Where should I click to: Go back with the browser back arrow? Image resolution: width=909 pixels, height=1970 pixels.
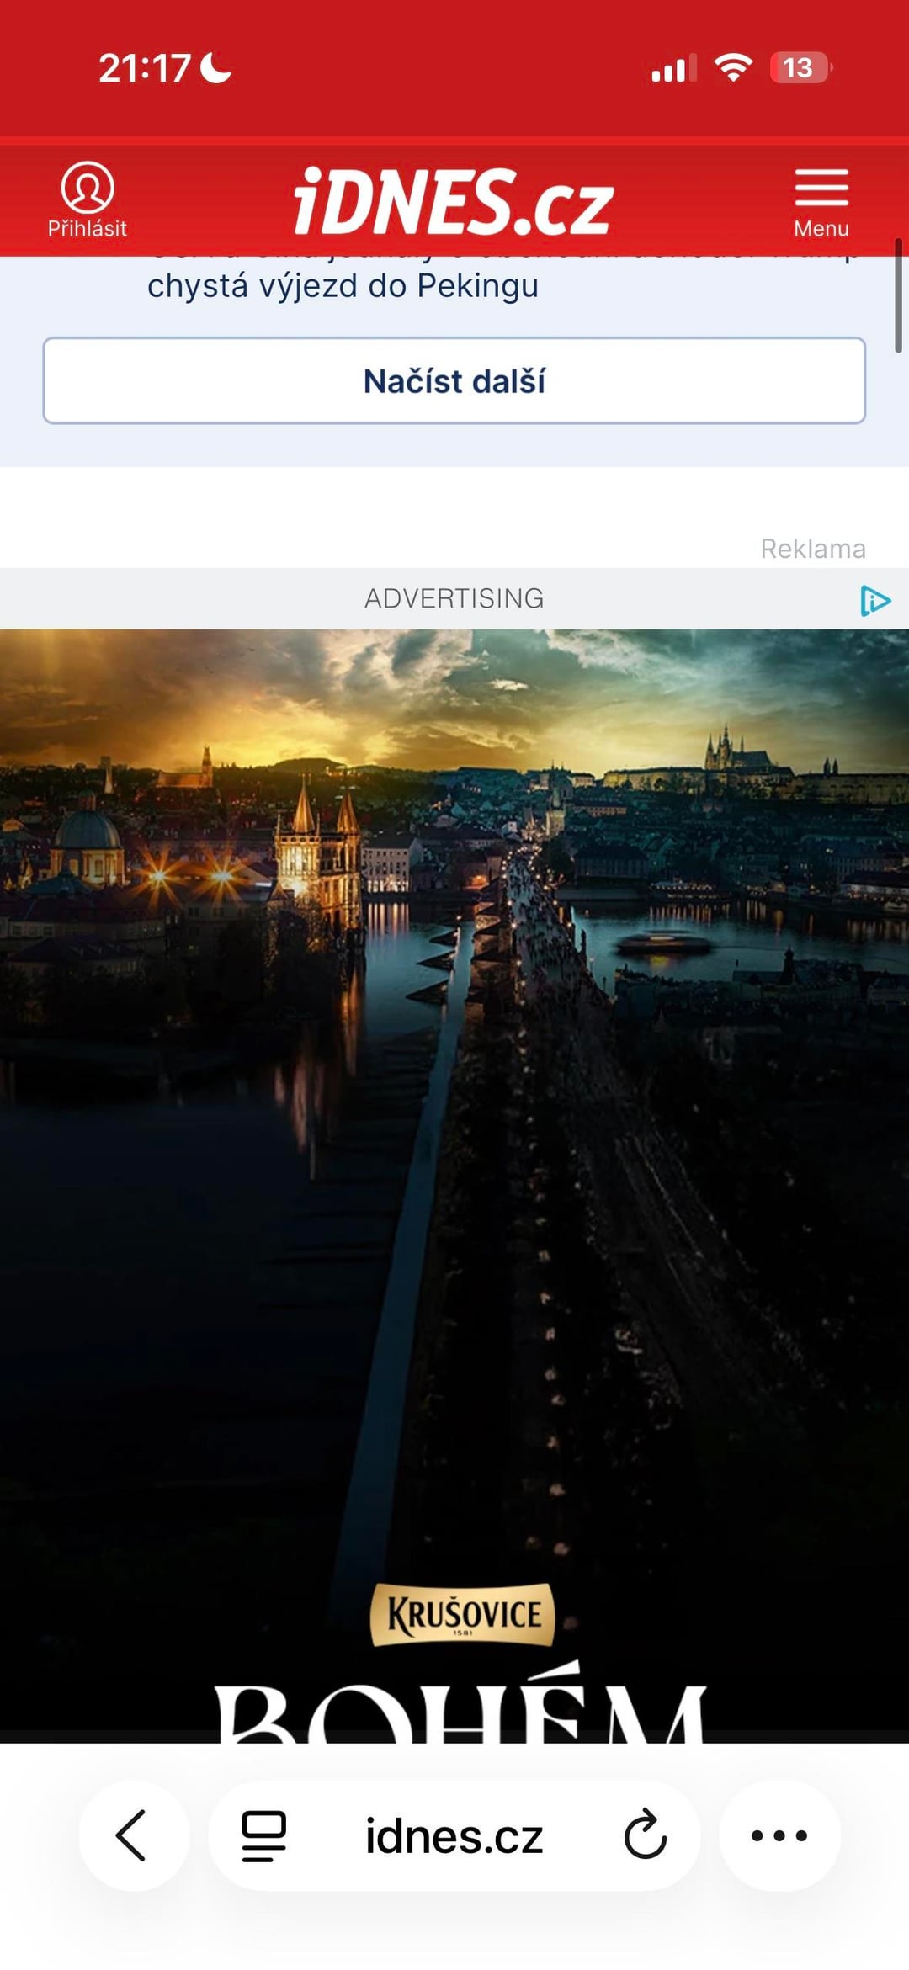pyautogui.click(x=132, y=1835)
